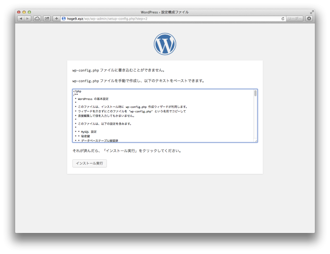Click the textarea vertical scrollbar thumb
The image size is (330, 254).
(255, 93)
